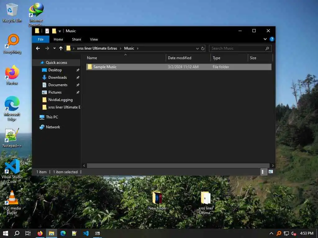This screenshot has width=318, height=238.
Task: Open Visual Studio Code desktop shortcut
Action: pyautogui.click(x=12, y=171)
